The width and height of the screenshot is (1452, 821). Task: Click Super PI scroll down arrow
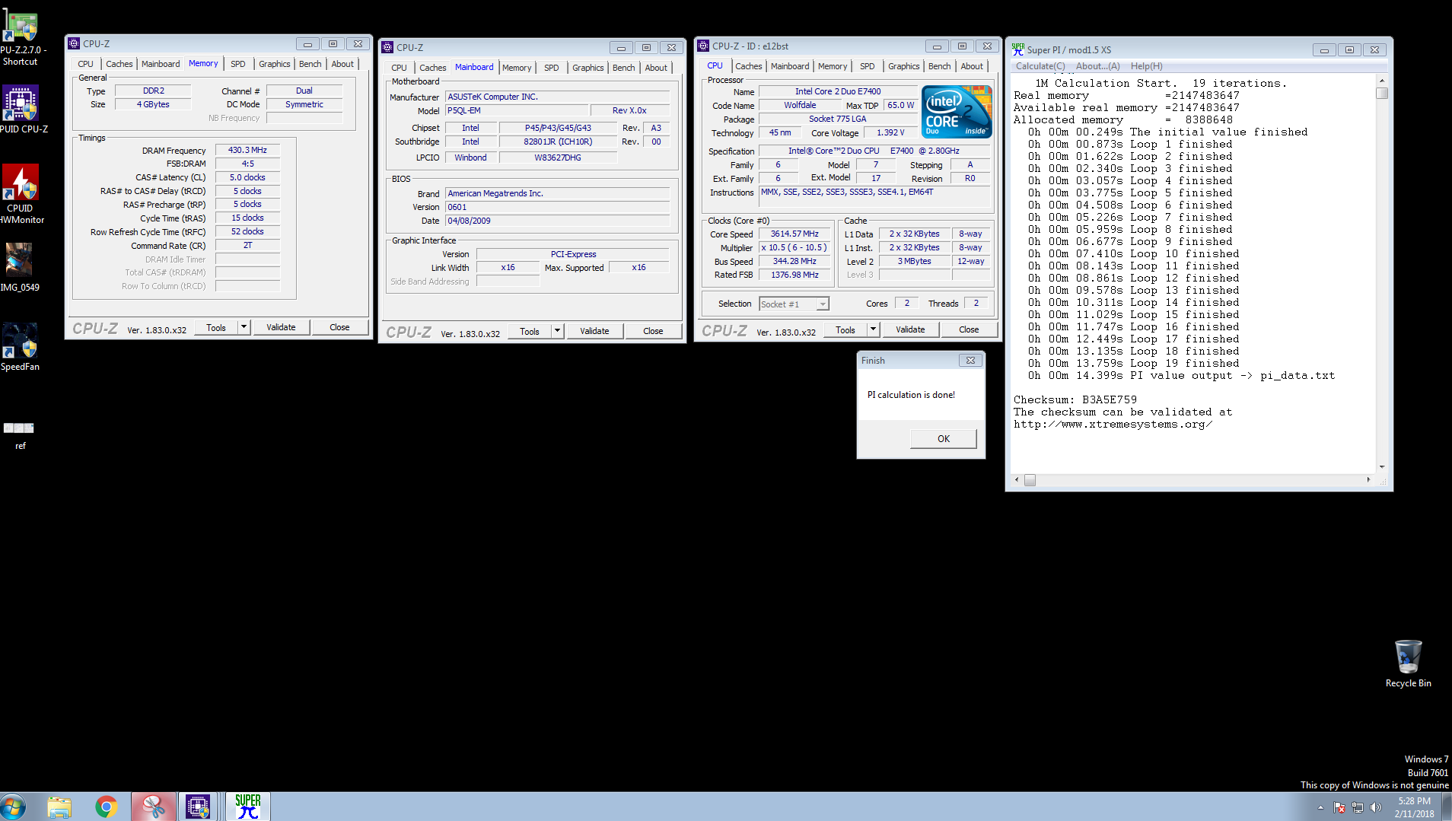point(1382,467)
